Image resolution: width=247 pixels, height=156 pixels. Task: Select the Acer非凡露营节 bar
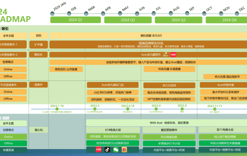pyautogui.click(x=148, y=55)
